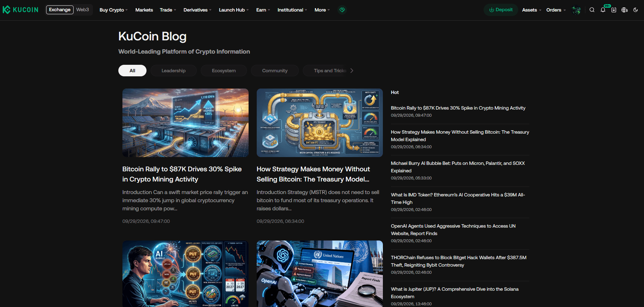Open the AI Bubble puts article thumbnail
The image size is (644, 307).
tap(186, 274)
